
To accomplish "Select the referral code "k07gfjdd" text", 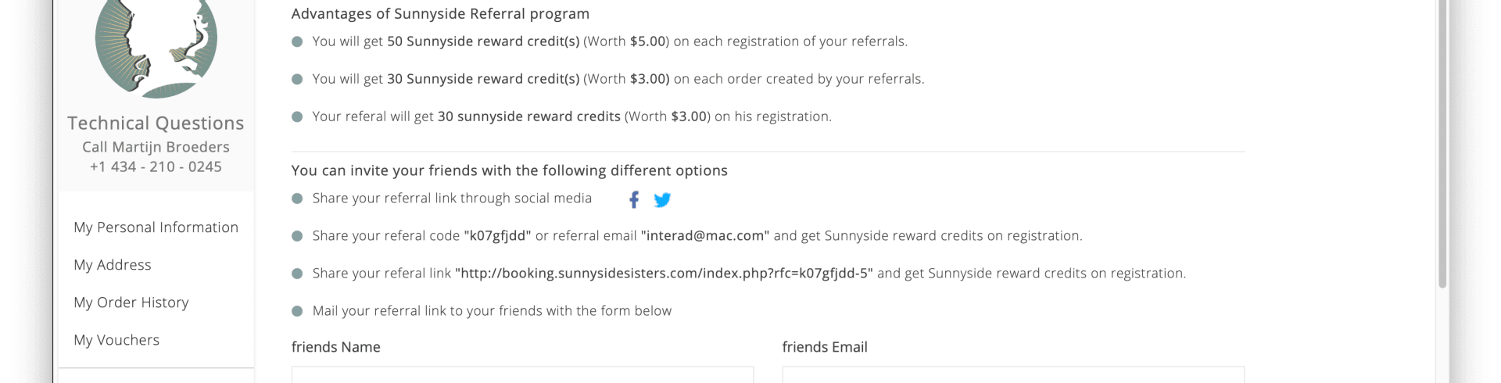I will [497, 236].
